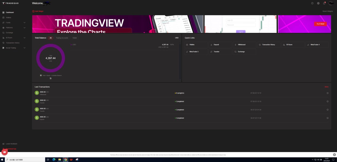Screen dimensions: 337x162
Task: Open info for the 4900.00 Deposit row
Action: coord(328,118)
